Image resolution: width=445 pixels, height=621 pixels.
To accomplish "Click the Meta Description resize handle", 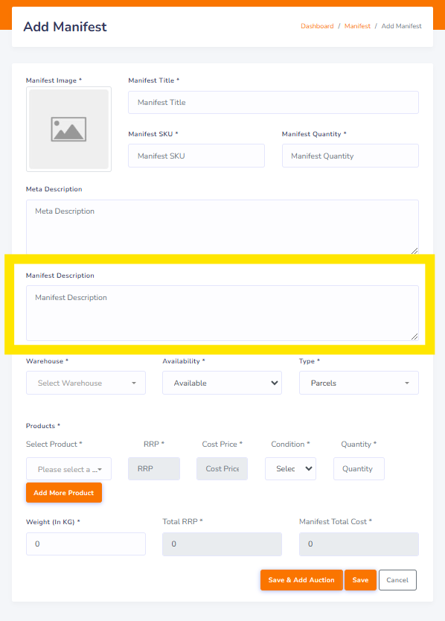I will point(414,251).
